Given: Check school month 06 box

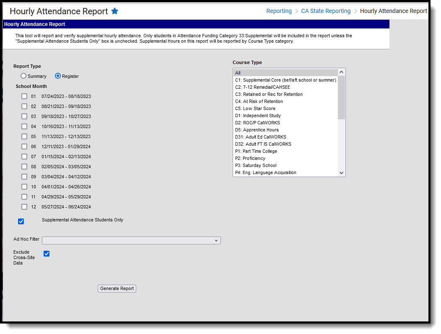Looking at the screenshot, I should pyautogui.click(x=24, y=146).
